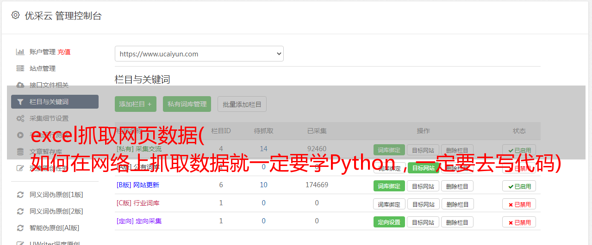Screen dimensions: 592x245
Task: Click 目标网站 in the 网站更新 row
Action: tap(423, 186)
